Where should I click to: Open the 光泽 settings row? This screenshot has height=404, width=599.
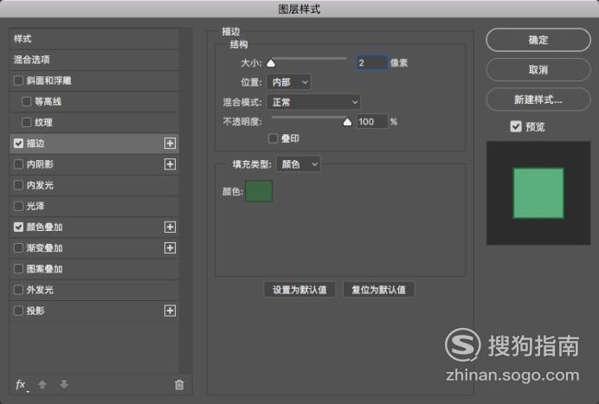click(x=94, y=206)
